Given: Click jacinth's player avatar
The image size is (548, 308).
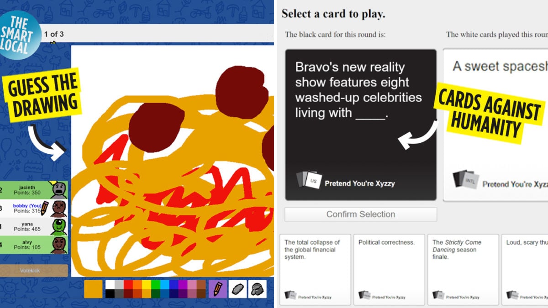Looking at the screenshot, I should coord(59,189).
